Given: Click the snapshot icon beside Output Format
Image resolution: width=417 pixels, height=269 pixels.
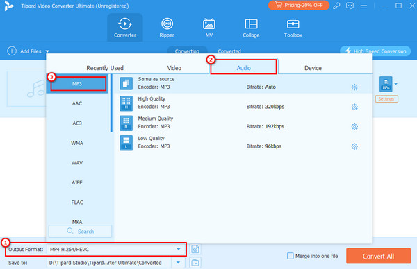Looking at the screenshot, I should [x=195, y=249].
